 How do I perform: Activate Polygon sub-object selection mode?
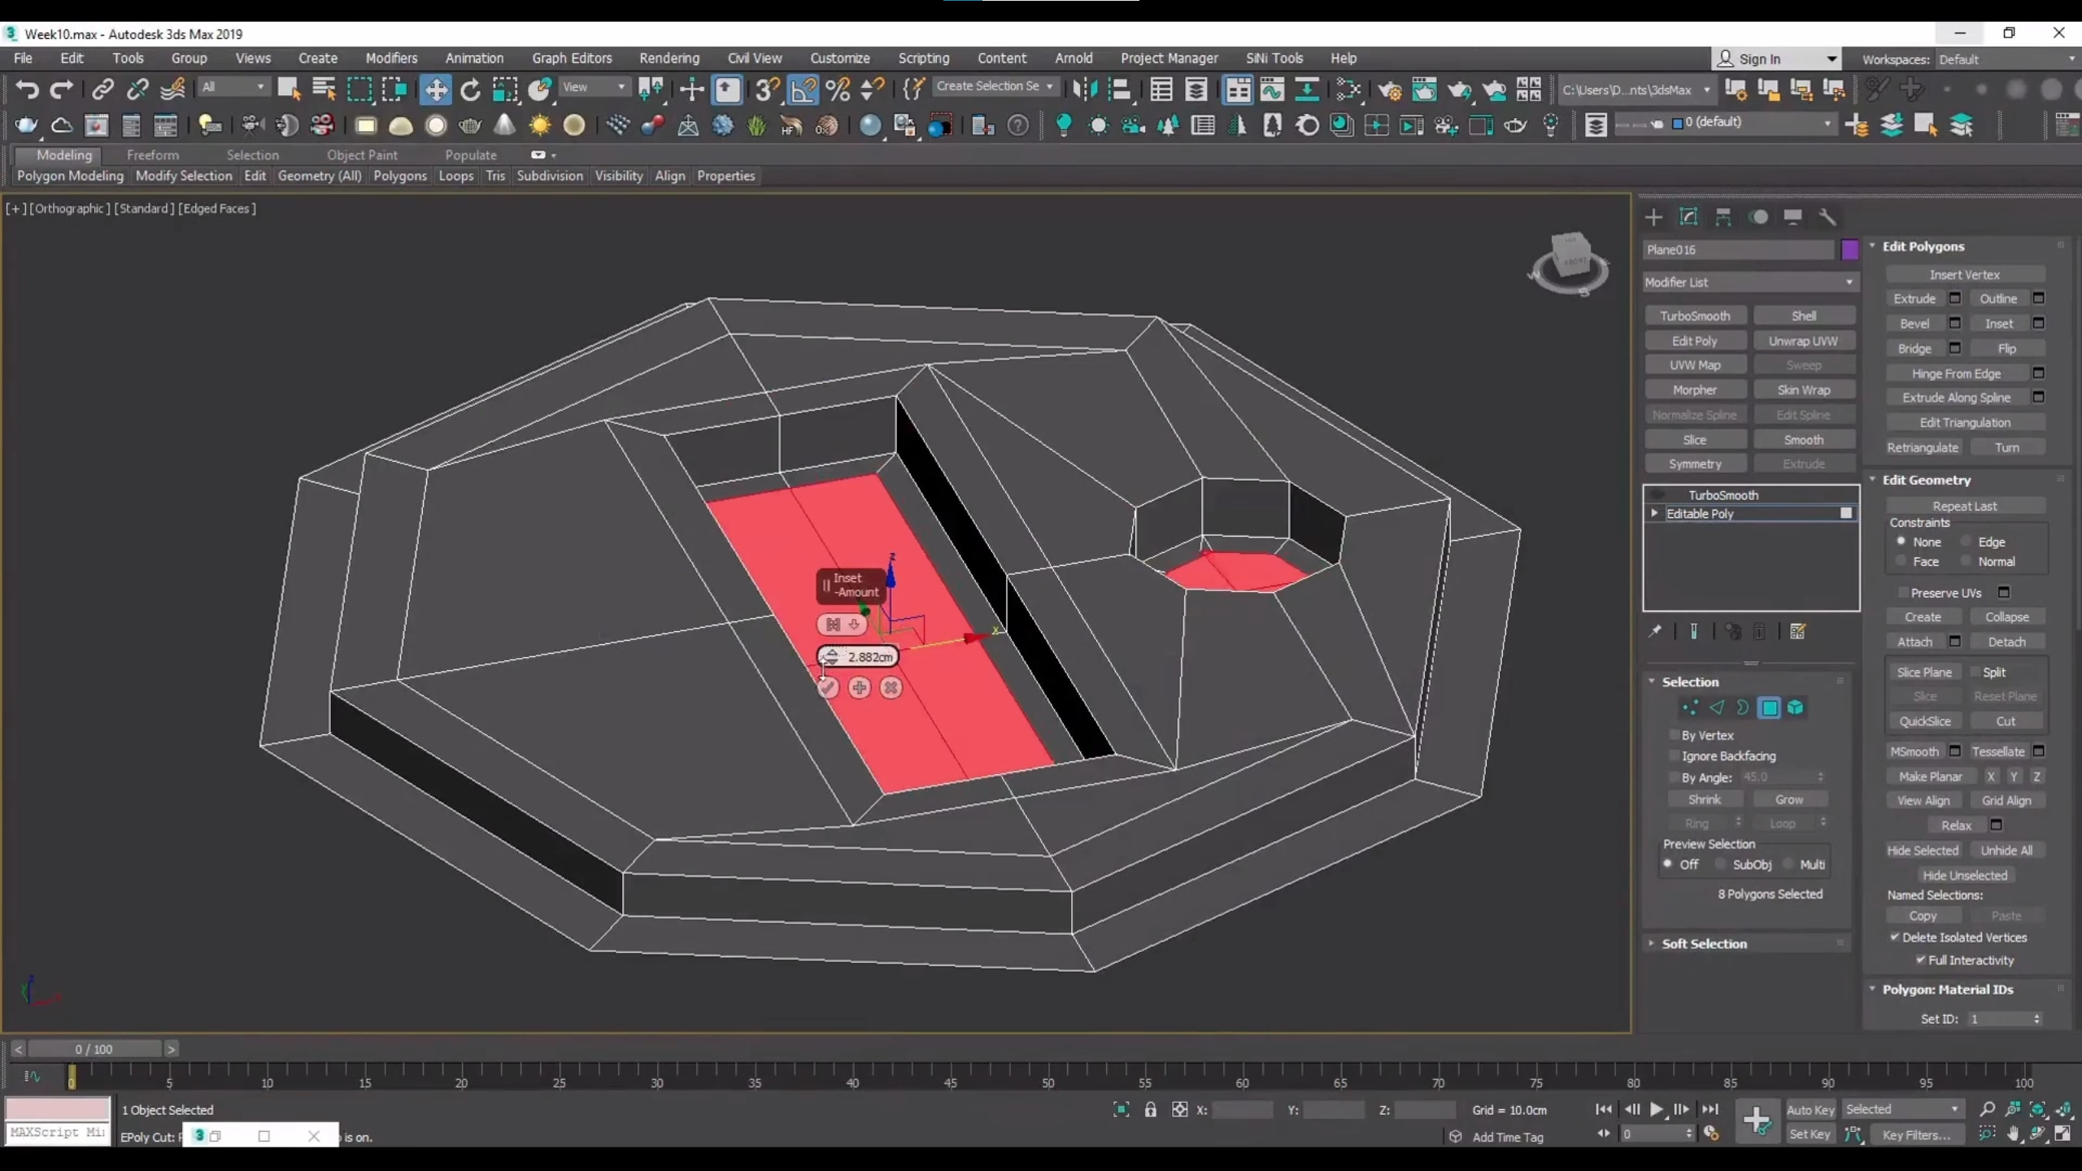coord(1769,707)
